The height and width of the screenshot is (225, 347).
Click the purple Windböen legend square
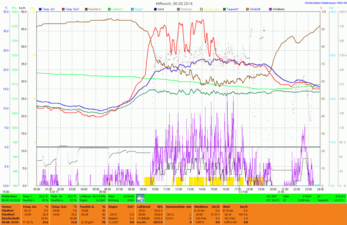pos(270,9)
